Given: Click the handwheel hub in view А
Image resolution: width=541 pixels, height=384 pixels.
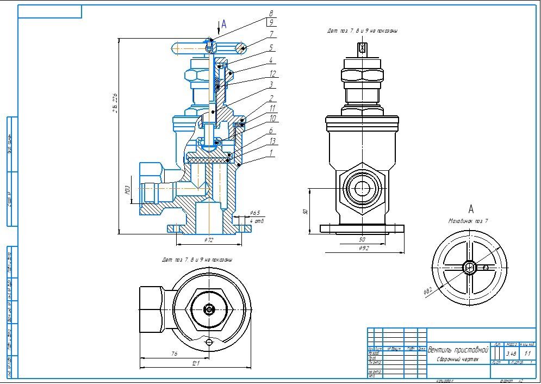Looking at the screenshot, I should tap(469, 267).
